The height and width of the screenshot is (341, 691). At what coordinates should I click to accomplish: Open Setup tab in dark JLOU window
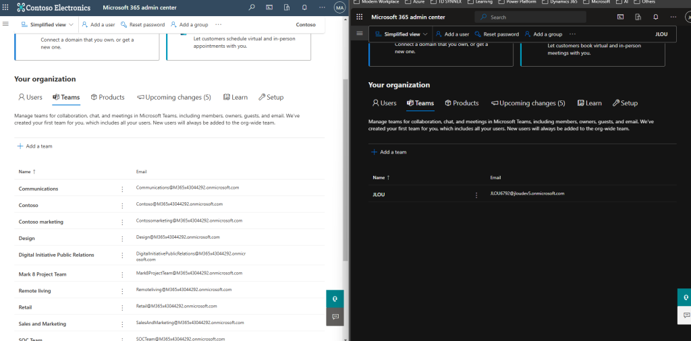pos(625,103)
